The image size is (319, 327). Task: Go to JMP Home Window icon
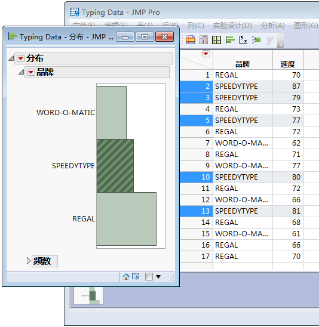tap(126, 277)
